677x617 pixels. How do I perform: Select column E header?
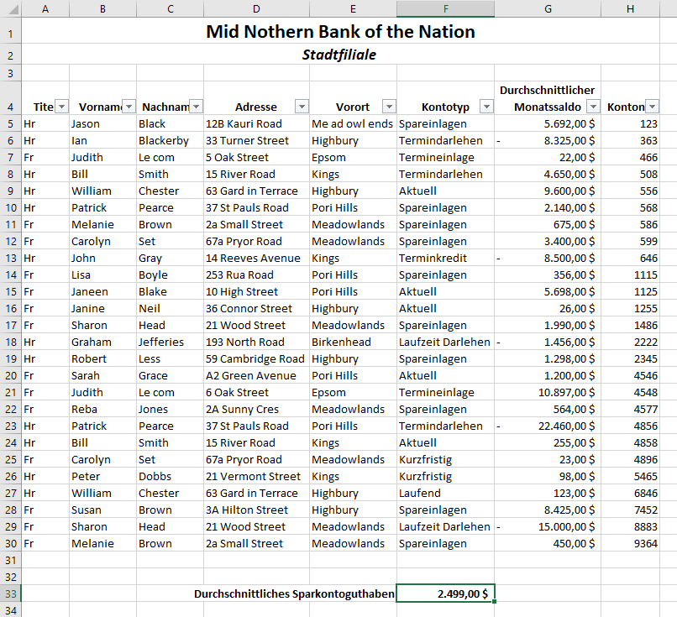353,8
